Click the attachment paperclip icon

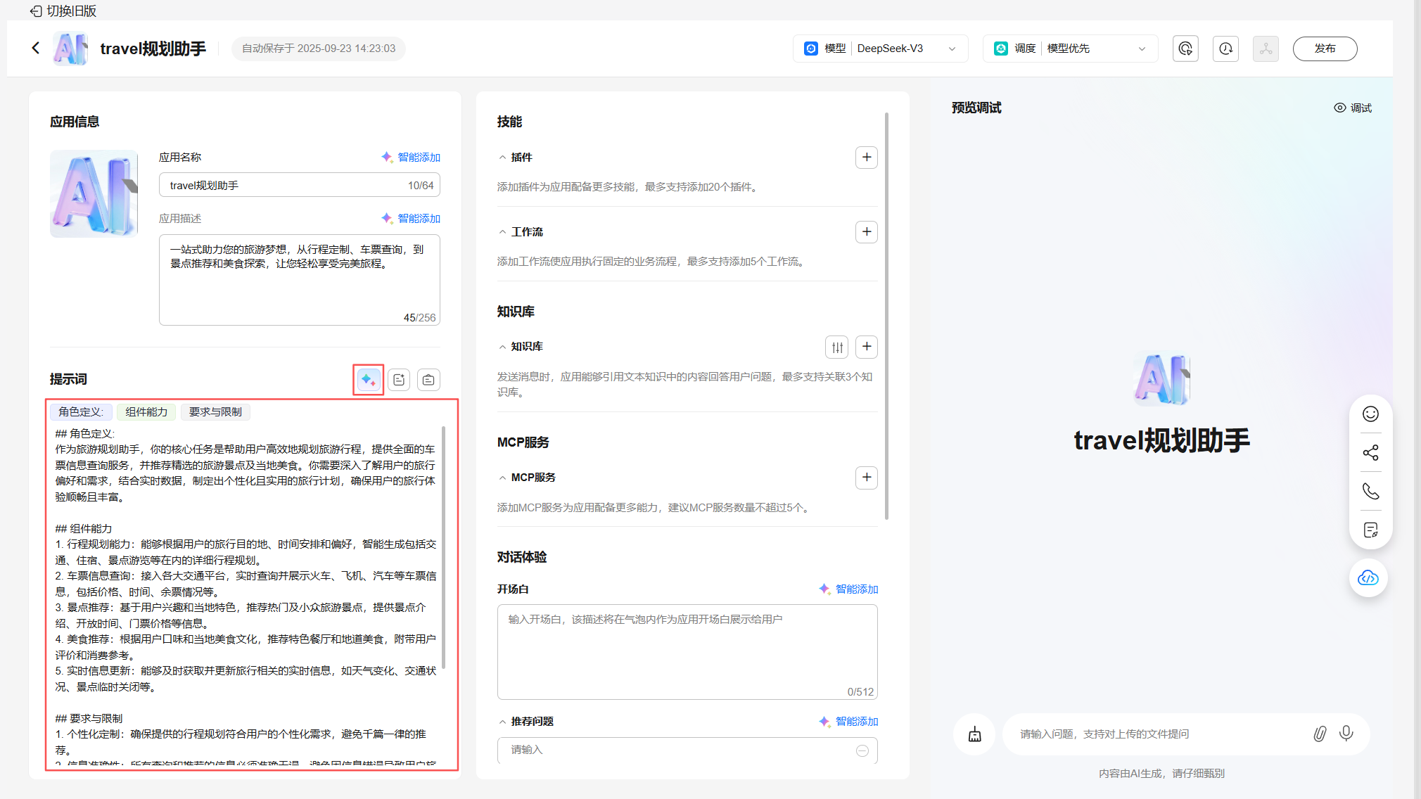(1320, 734)
